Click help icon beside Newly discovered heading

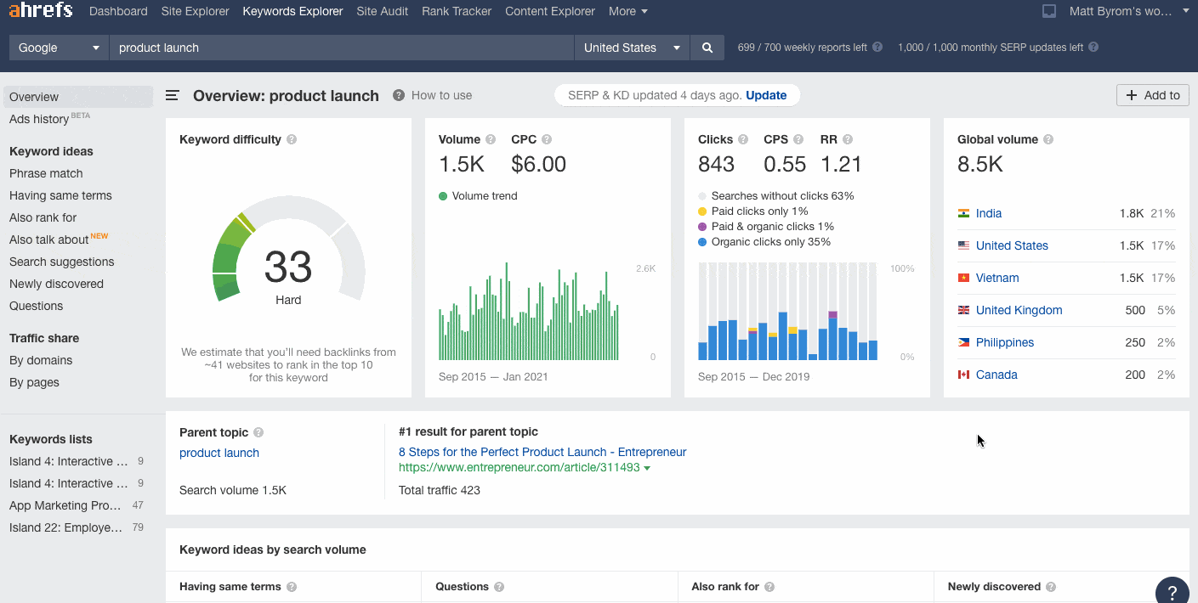coord(1051,587)
